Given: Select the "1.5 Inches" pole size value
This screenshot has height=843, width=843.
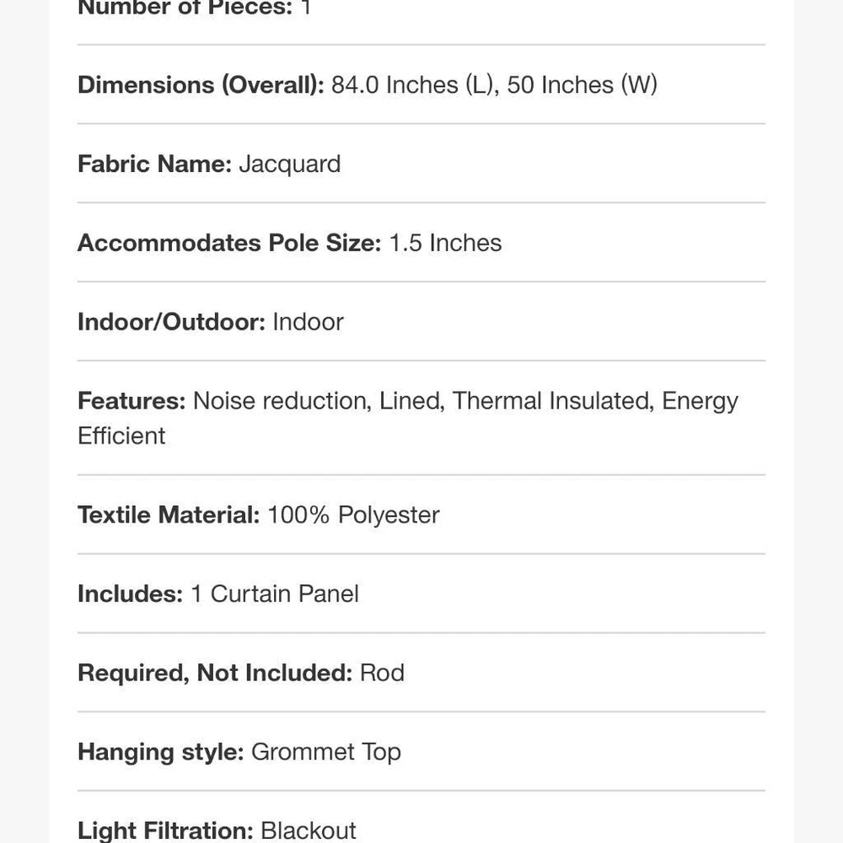Looking at the screenshot, I should pos(445,243).
